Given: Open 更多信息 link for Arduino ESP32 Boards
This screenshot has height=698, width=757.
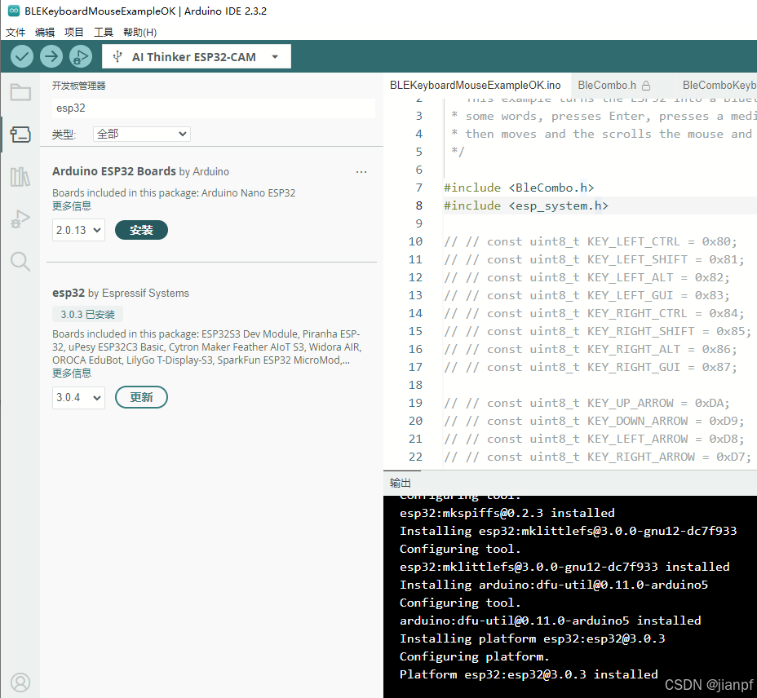Looking at the screenshot, I should tap(72, 206).
